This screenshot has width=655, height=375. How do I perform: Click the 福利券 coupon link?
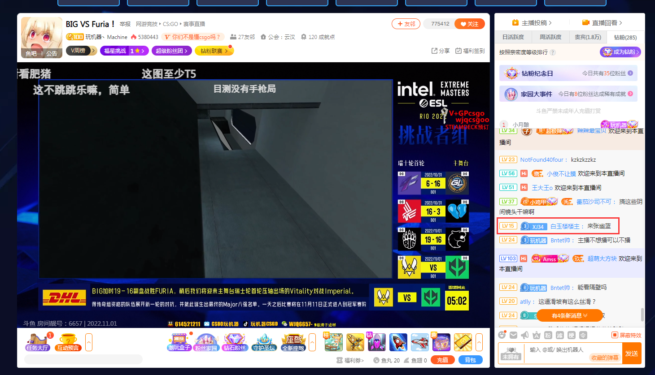[x=351, y=360]
